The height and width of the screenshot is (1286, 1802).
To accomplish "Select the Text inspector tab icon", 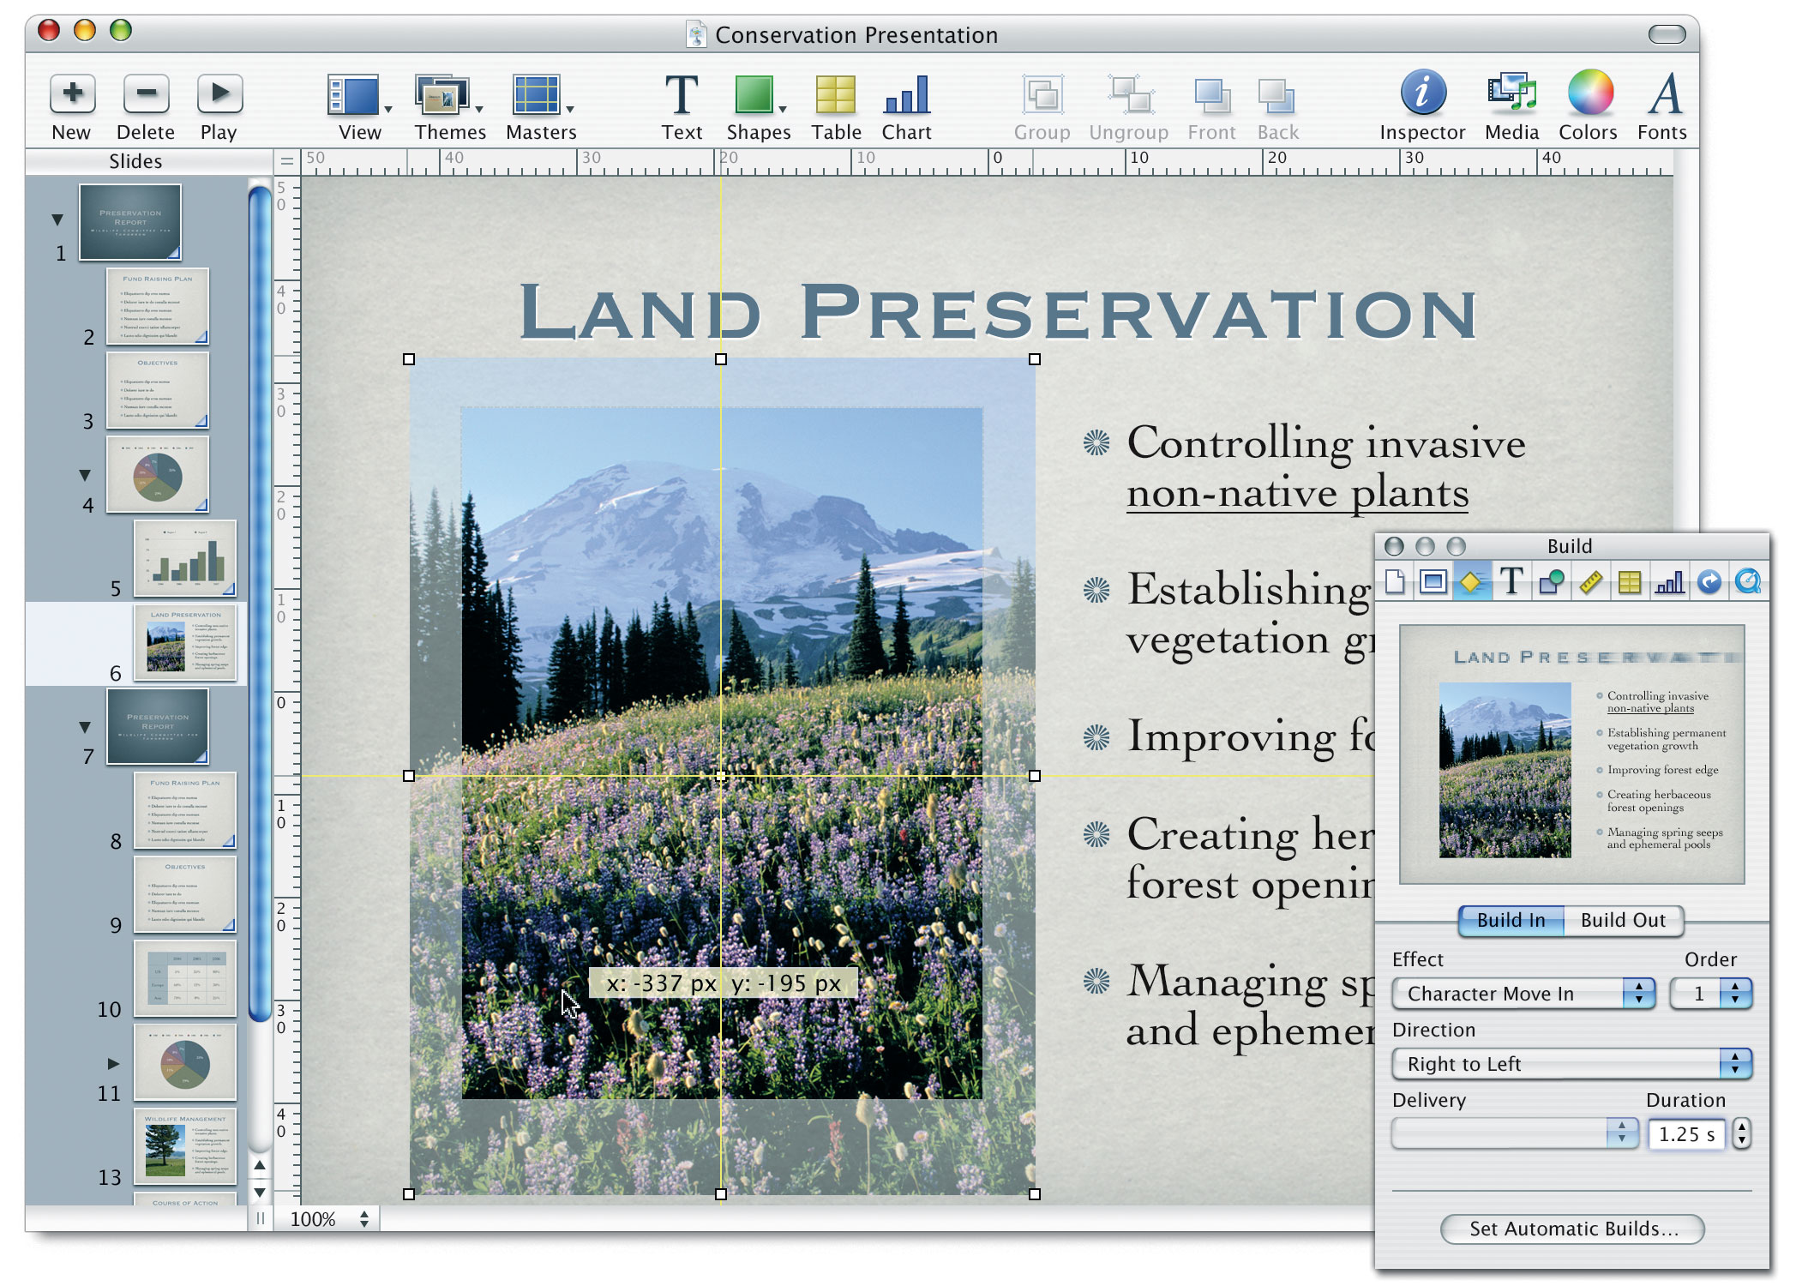I will pyautogui.click(x=1511, y=582).
